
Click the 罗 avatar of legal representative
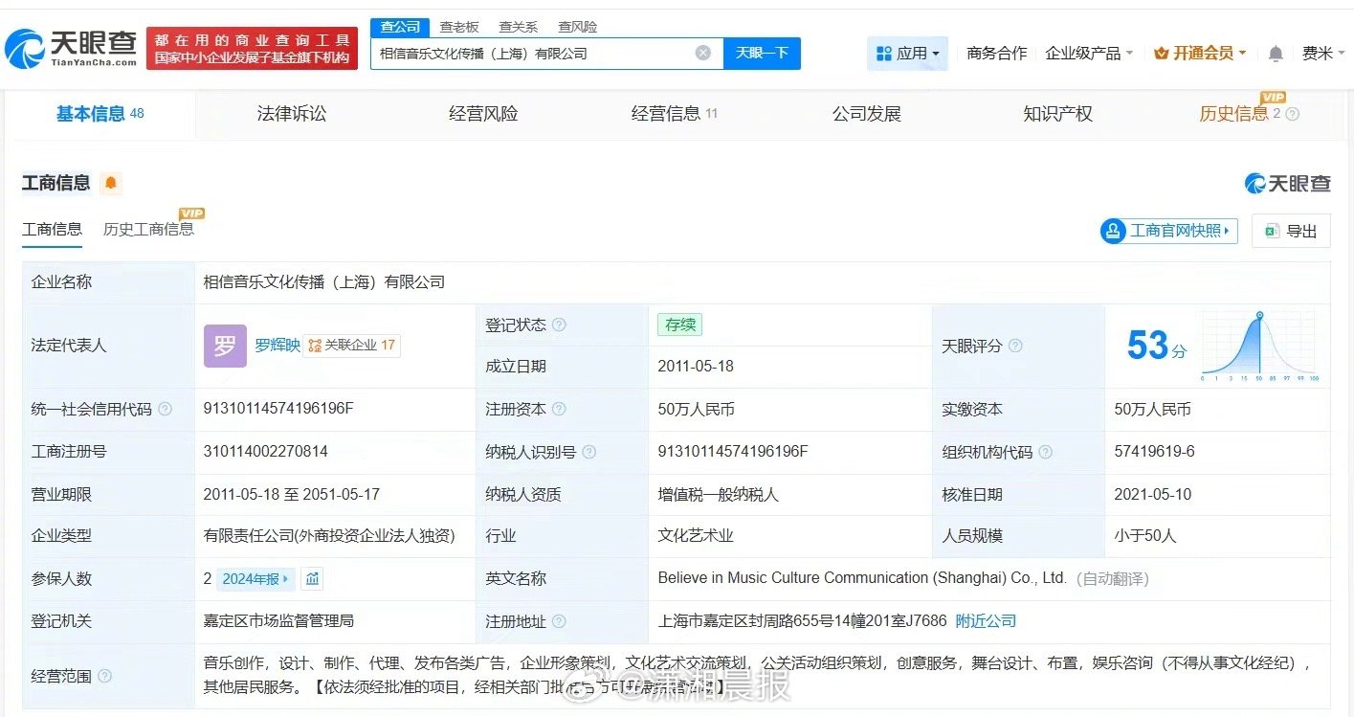[225, 346]
